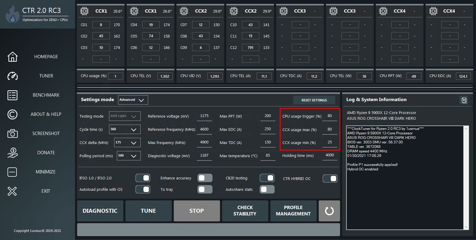Open the Settings mode Advanced dropdown
The image size is (476, 240).
133,100
